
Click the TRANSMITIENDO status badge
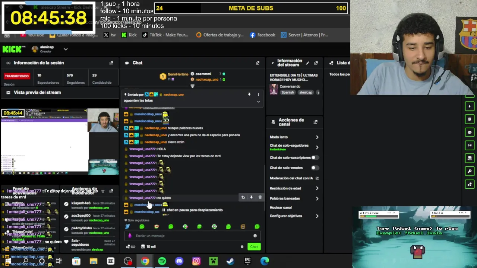coord(16,76)
